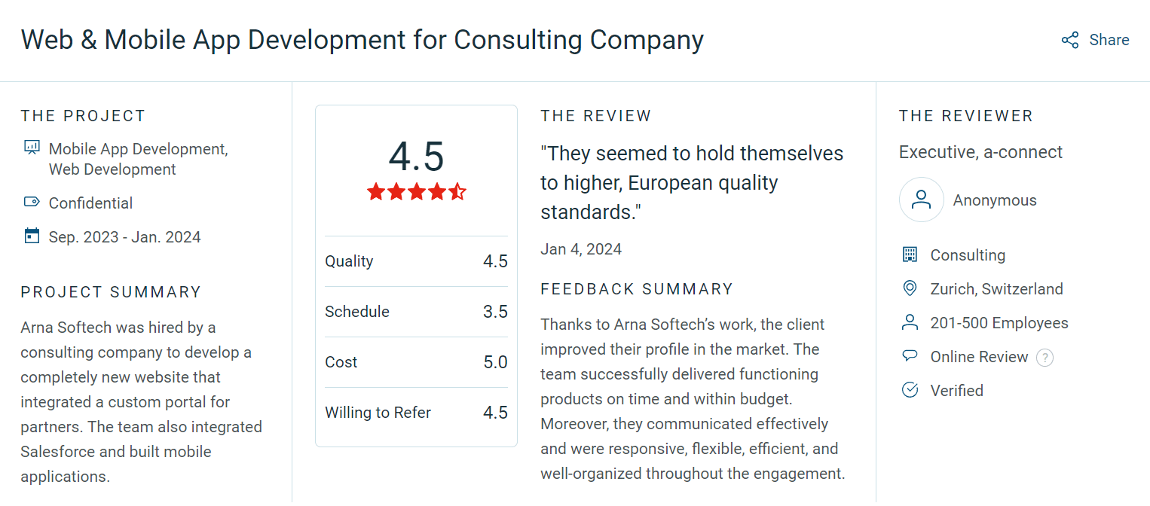Click the THE REVIEW section heading
Image resolution: width=1150 pixels, height=506 pixels.
click(x=595, y=115)
